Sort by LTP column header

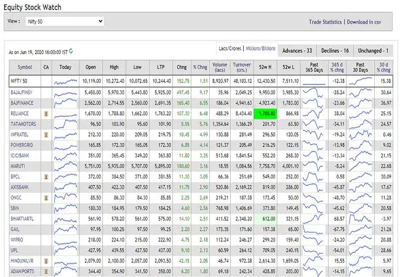coord(161,67)
